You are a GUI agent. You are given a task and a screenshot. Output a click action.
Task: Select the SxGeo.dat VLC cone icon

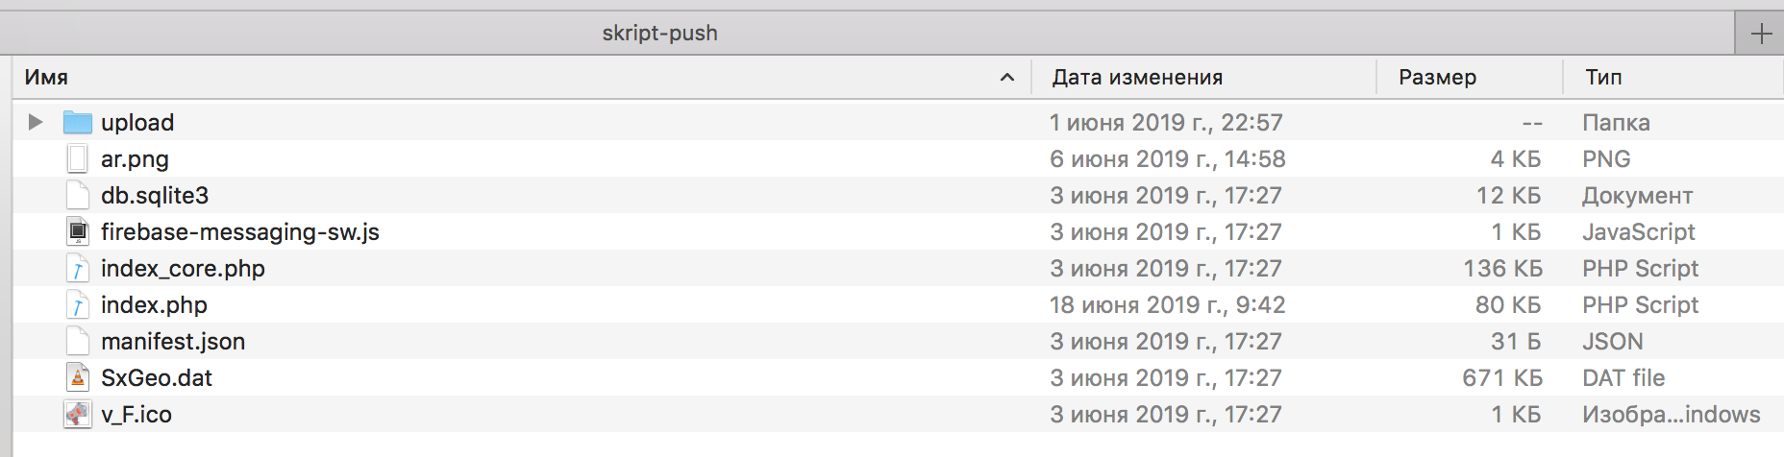point(78,377)
